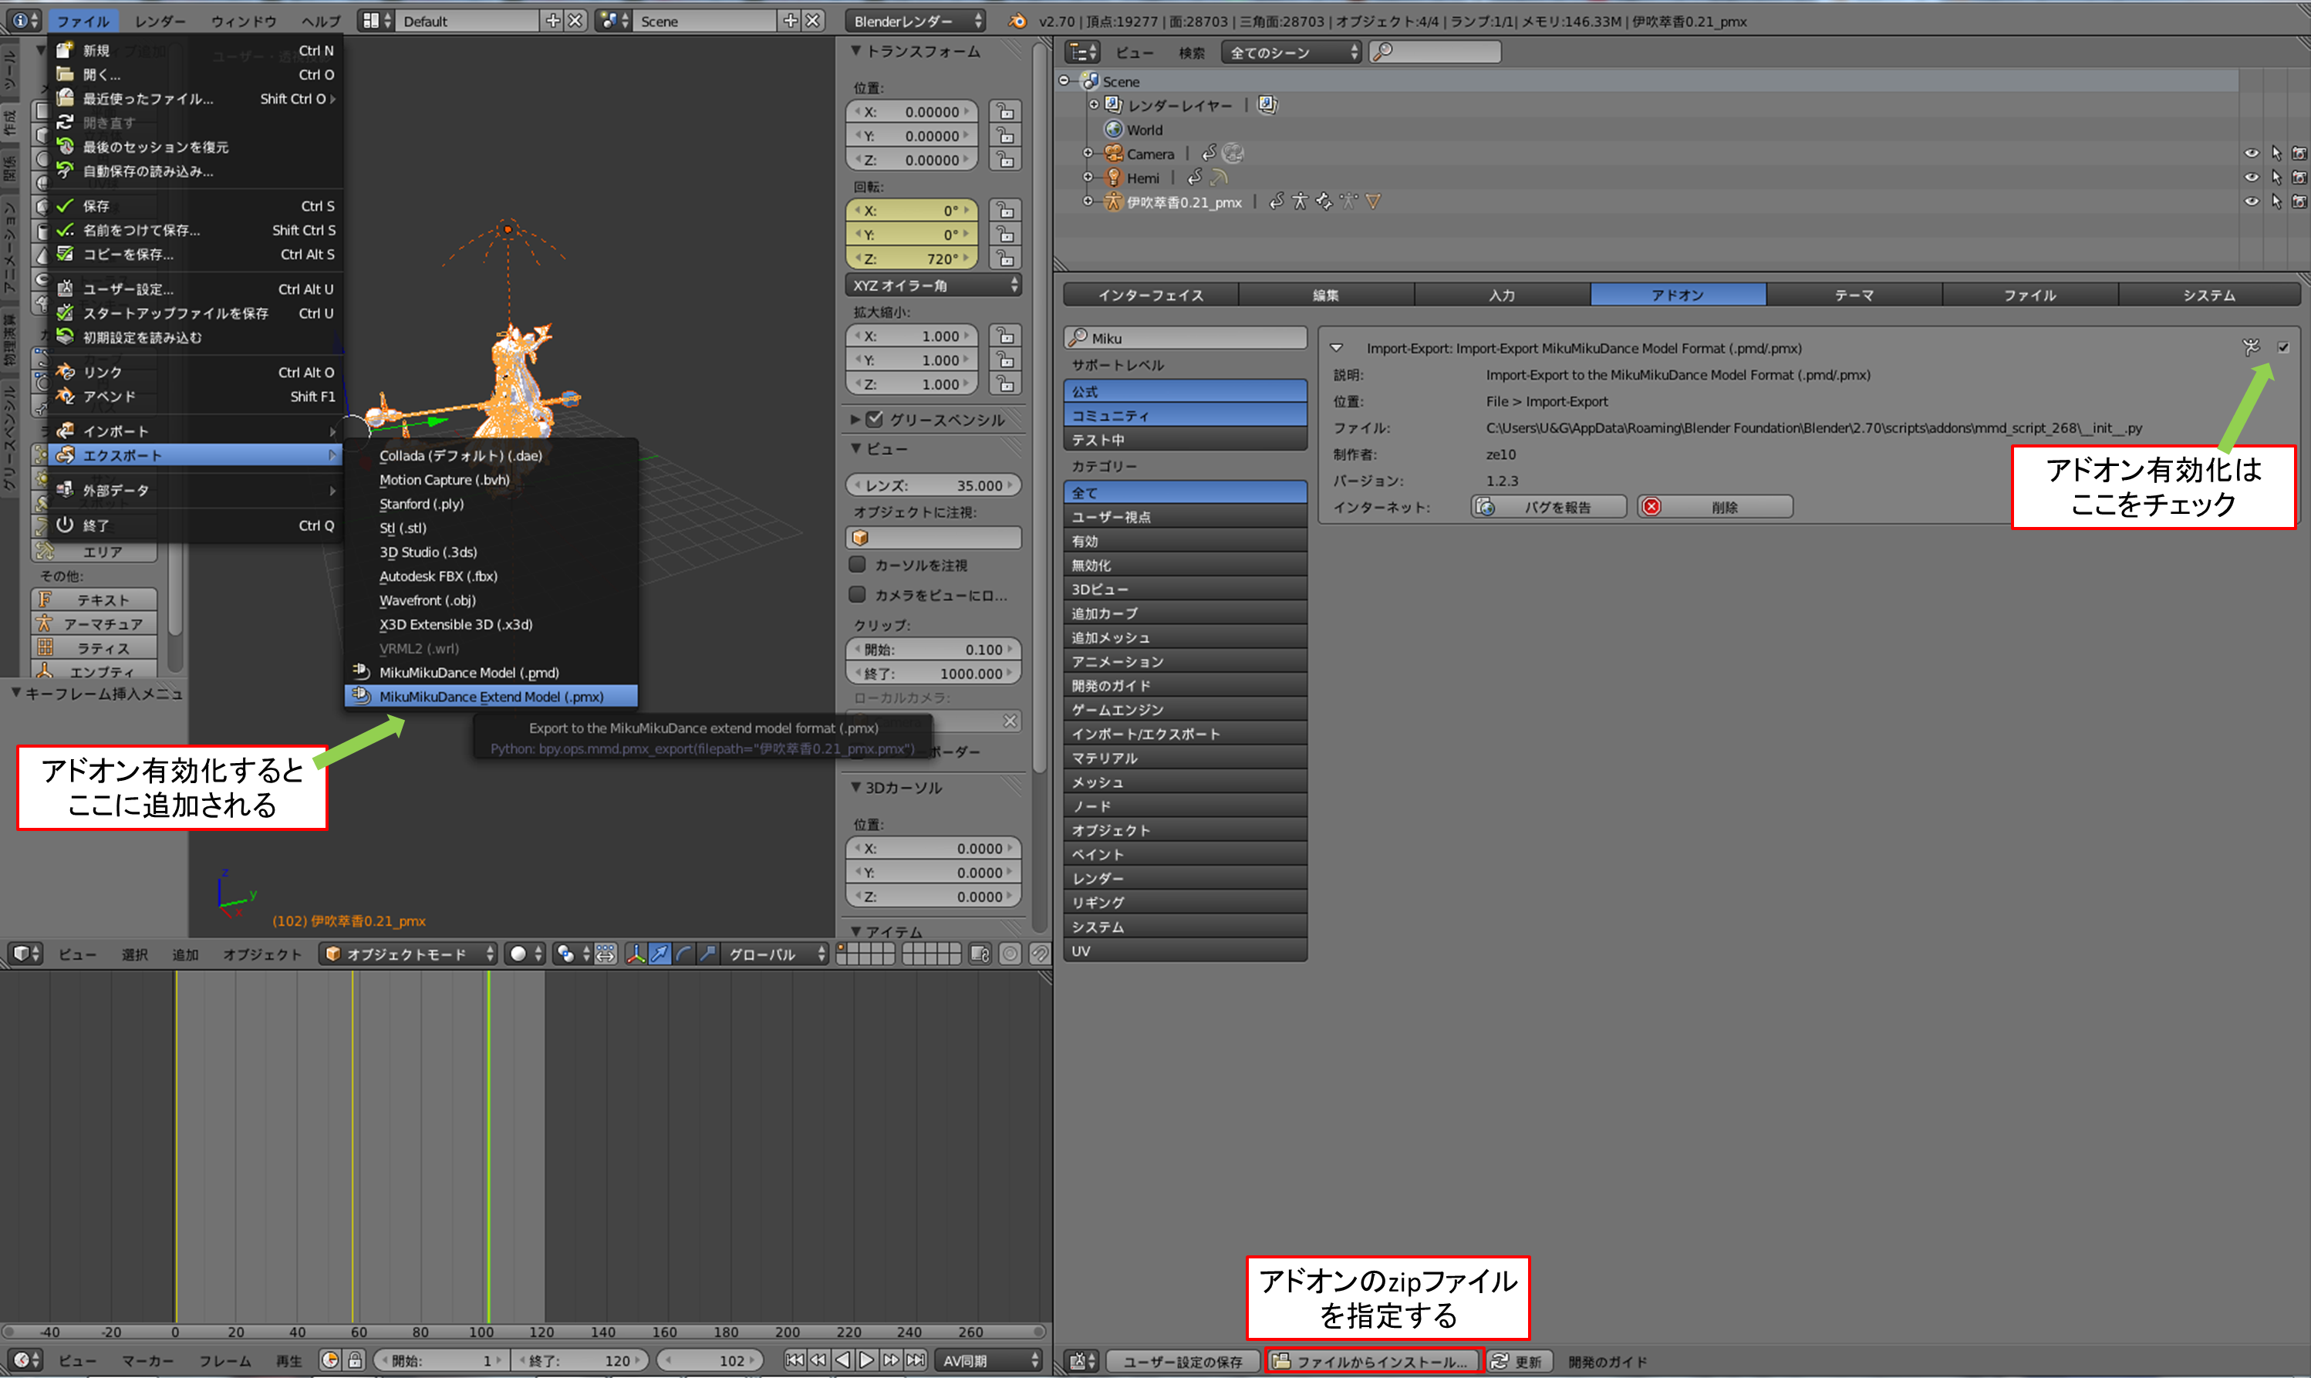The image size is (2311, 1378).
Task: Select MikuMikuDance Model (.pmd) export entry
Action: [x=469, y=672]
